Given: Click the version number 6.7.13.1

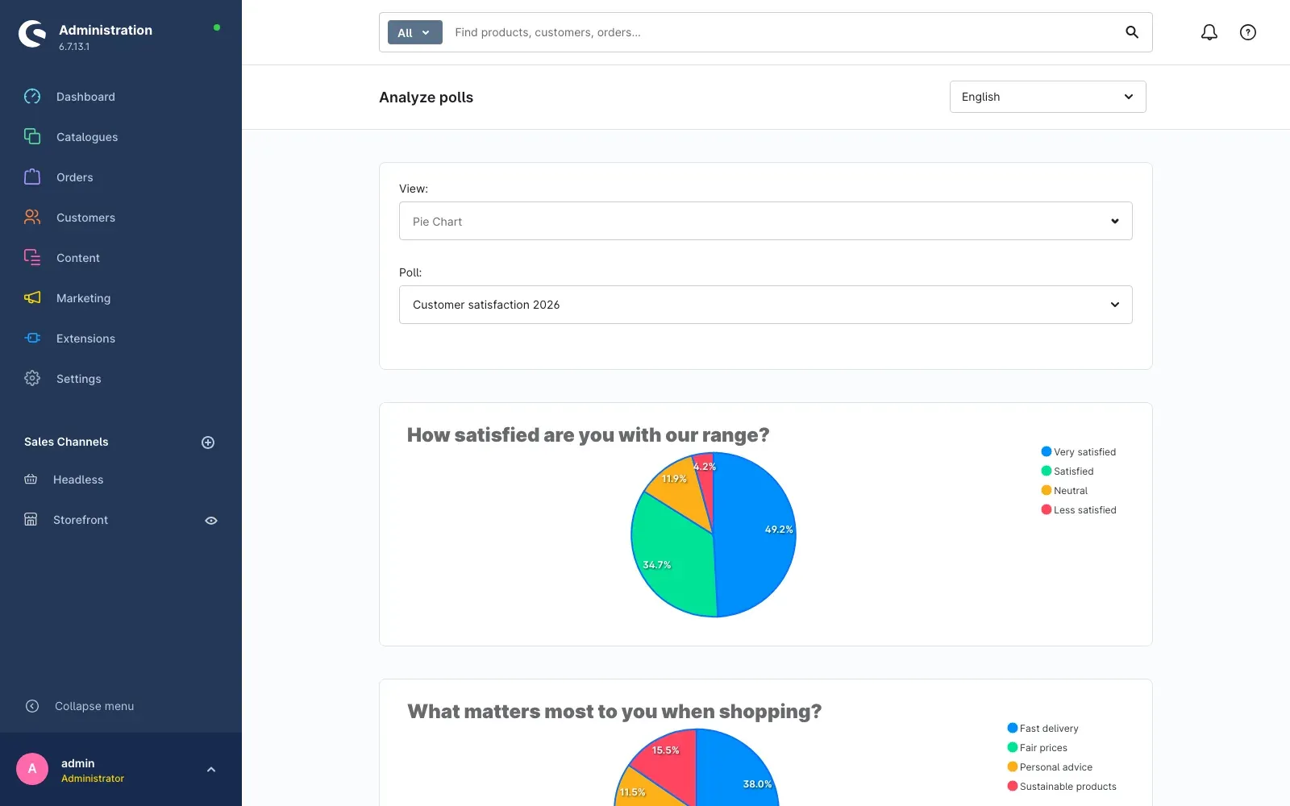Looking at the screenshot, I should 74,47.
